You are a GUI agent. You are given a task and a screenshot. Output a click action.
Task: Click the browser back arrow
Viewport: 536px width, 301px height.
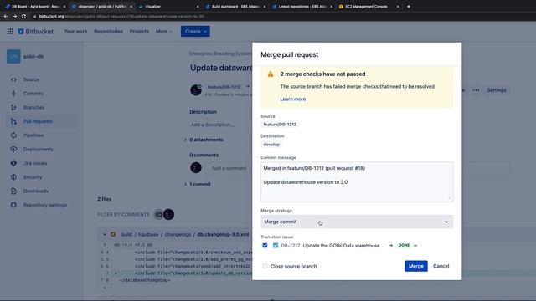6,17
